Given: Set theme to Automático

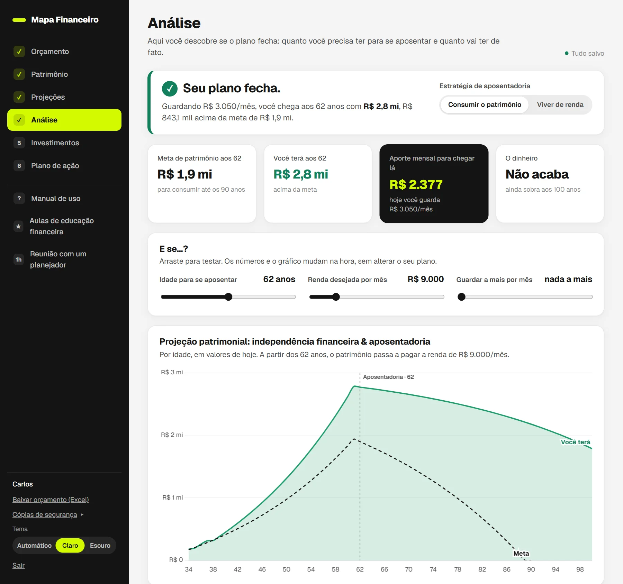Looking at the screenshot, I should [x=34, y=546].
